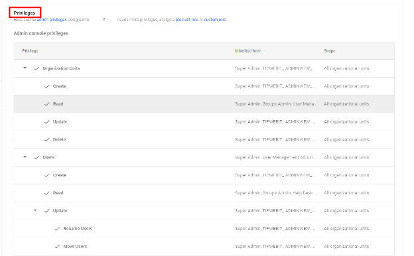Select the Organization Units row label
The image size is (414, 256).
point(61,68)
